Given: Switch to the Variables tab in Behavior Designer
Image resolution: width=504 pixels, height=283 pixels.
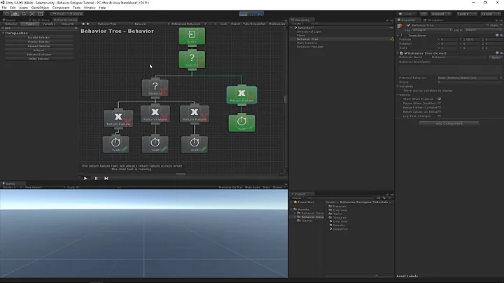Looking at the screenshot, I should (x=48, y=24).
